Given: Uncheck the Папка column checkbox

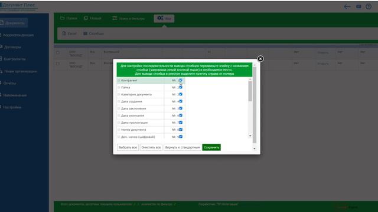Looking at the screenshot, I should click(x=181, y=87).
